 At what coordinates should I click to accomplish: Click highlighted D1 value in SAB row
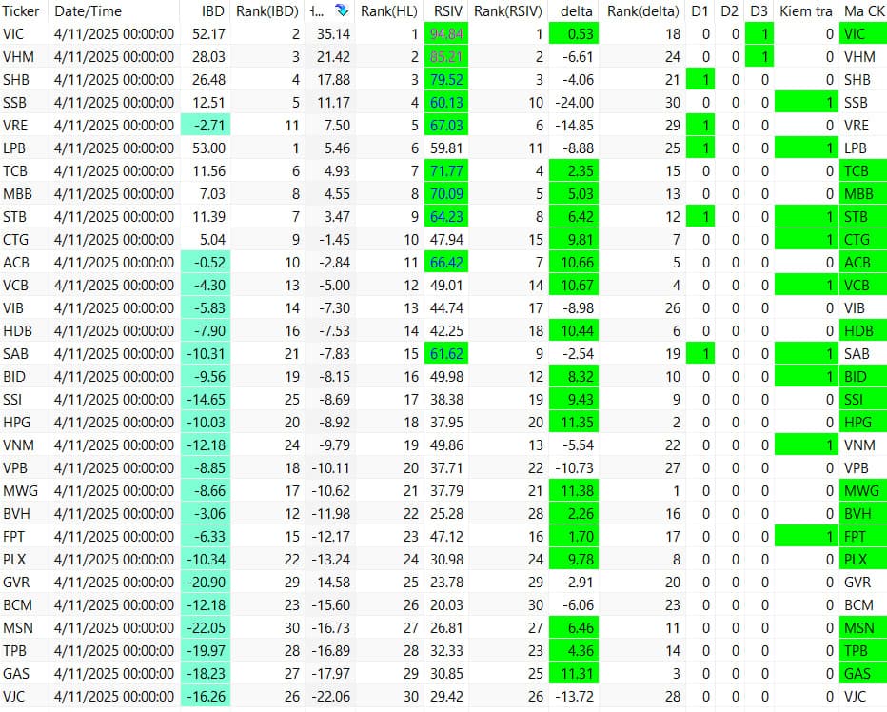pyautogui.click(x=700, y=354)
